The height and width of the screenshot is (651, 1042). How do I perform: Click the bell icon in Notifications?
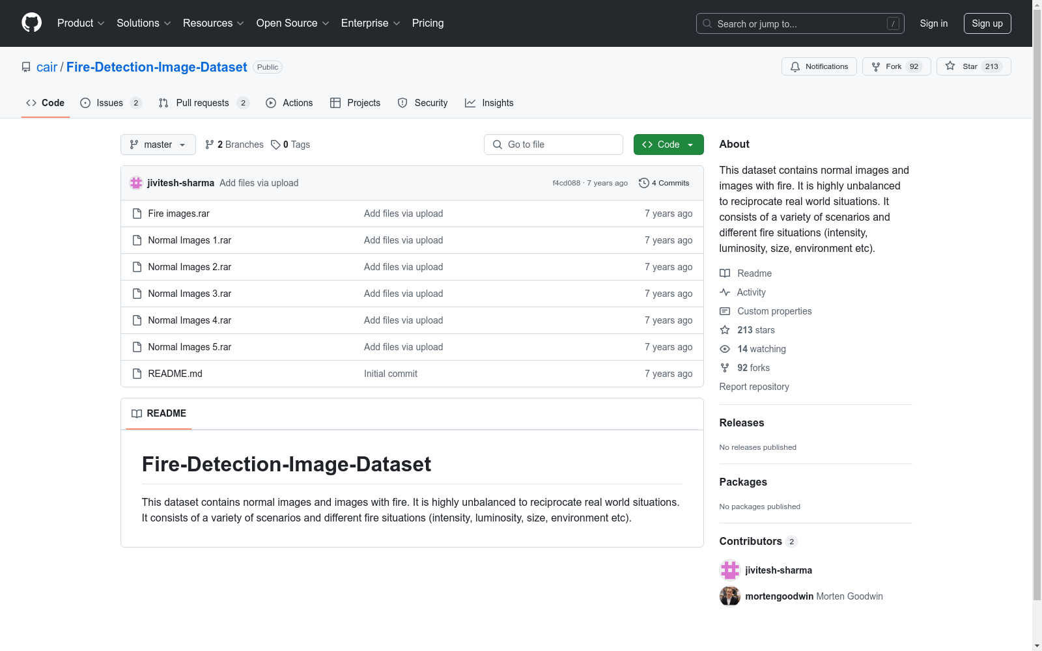(795, 66)
